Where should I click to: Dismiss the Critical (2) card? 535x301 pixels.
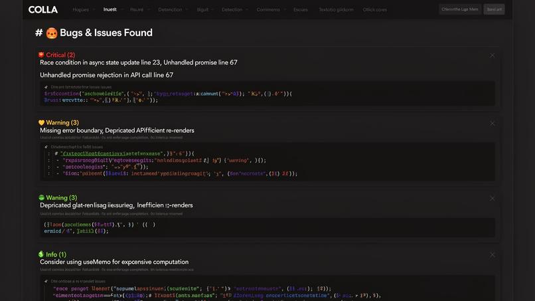492,55
